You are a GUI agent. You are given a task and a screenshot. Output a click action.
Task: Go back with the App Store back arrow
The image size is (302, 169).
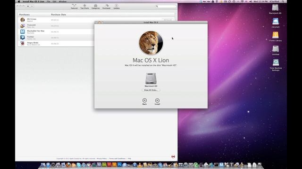coord(28,6)
